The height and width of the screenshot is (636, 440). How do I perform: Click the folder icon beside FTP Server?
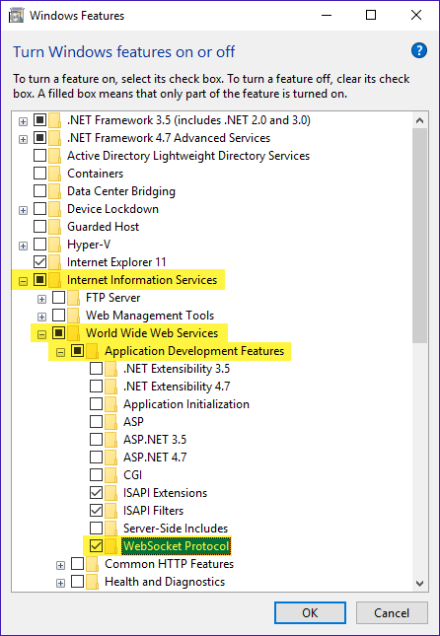pyautogui.click(x=73, y=298)
